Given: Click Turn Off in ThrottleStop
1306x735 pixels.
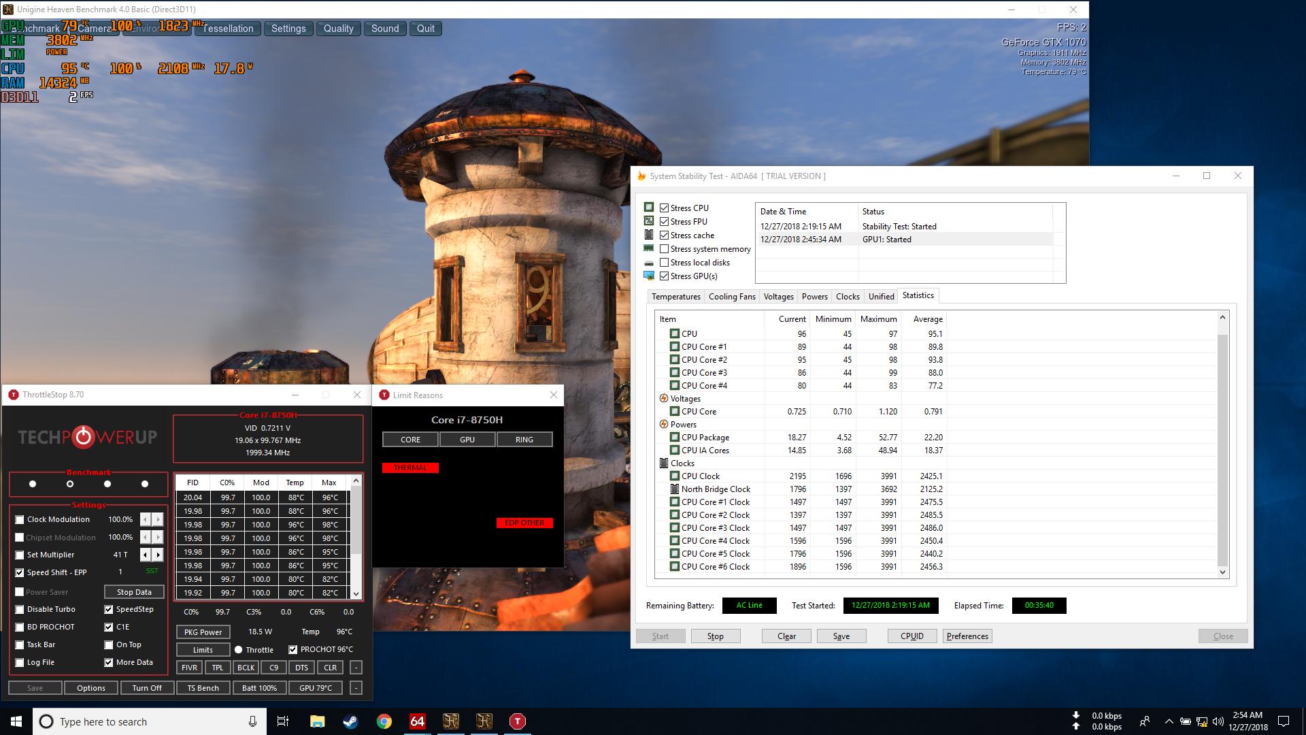Looking at the screenshot, I should point(147,688).
